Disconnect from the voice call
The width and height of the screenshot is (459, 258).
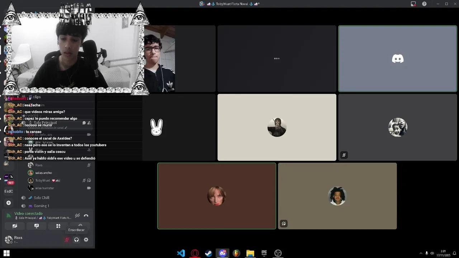[86, 216]
